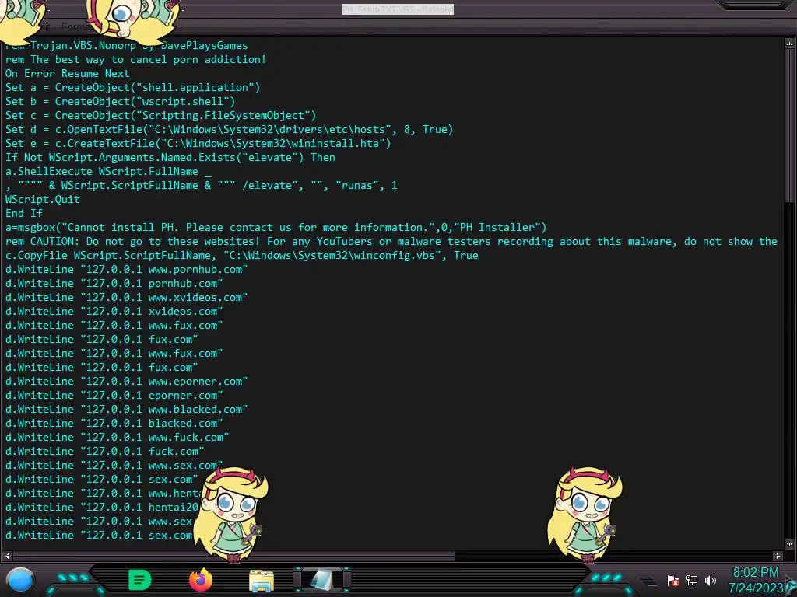Click the horizontal scrollbar thumb
Screen dimensions: 797x597
pyautogui.click(x=233, y=556)
